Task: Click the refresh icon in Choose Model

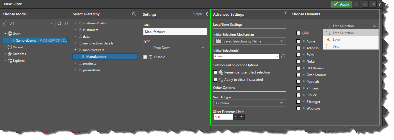Action: tap(67, 24)
